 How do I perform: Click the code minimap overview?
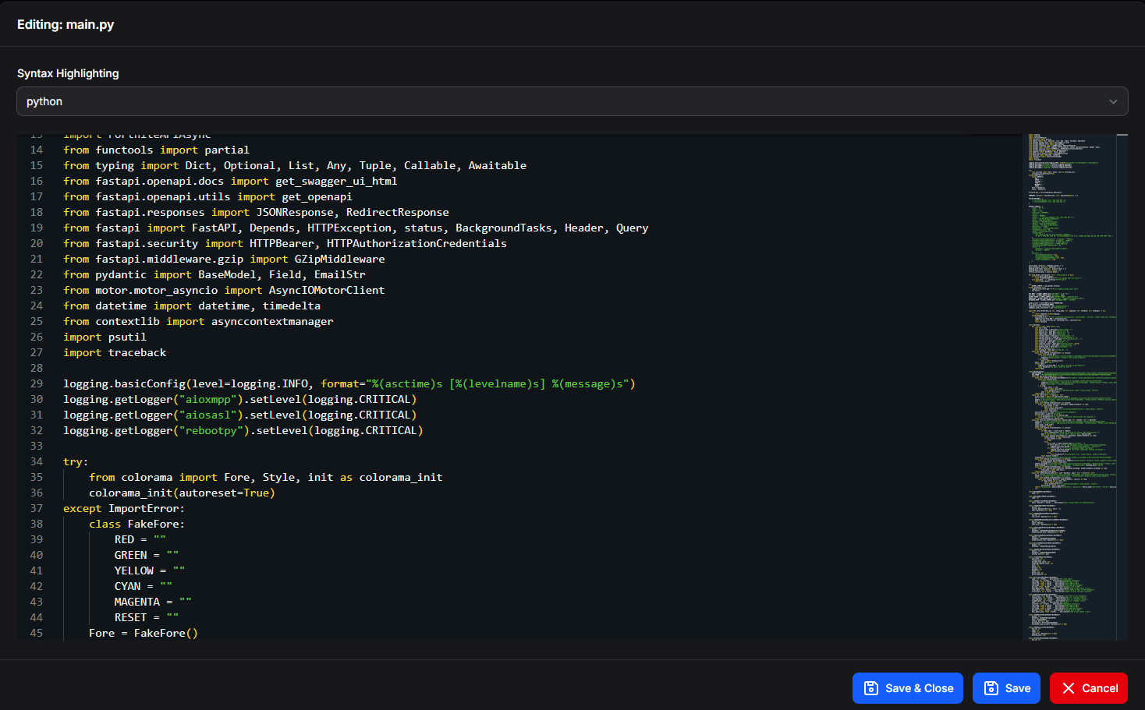click(1069, 387)
